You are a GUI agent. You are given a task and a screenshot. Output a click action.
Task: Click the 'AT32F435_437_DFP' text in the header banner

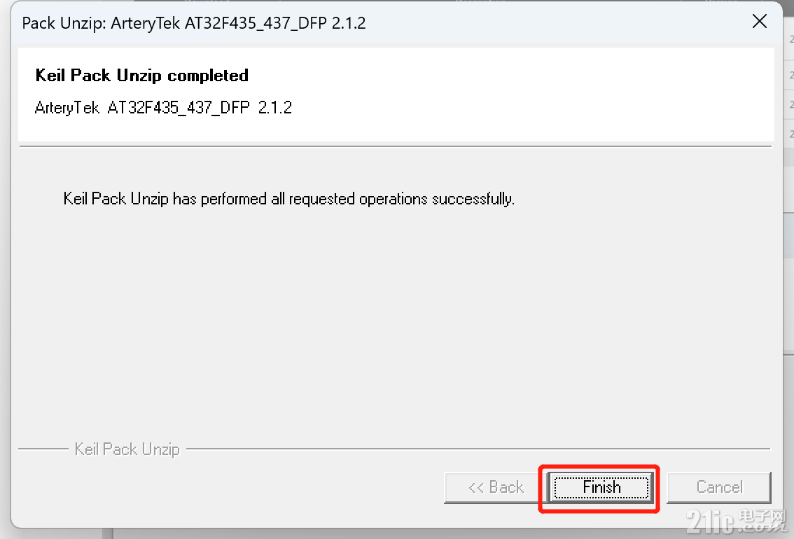[179, 108]
